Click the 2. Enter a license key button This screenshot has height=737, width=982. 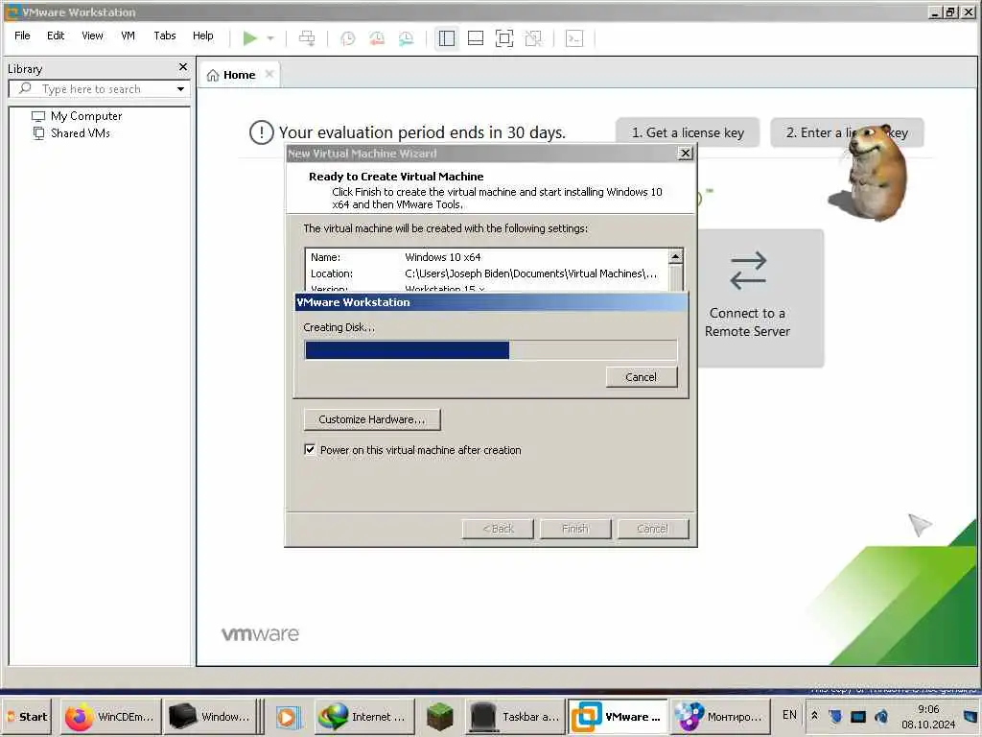(847, 132)
